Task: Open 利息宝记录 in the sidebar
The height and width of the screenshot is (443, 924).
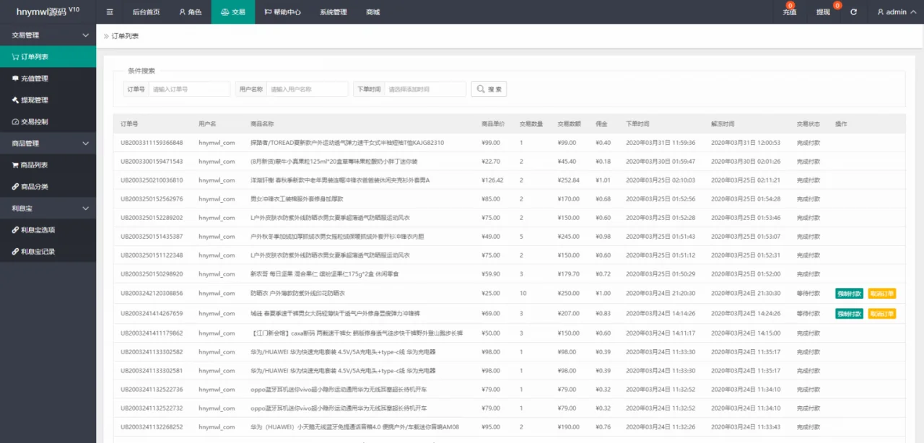Action: coord(38,252)
